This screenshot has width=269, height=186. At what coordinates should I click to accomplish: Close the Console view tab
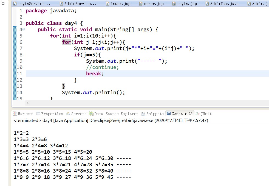pyautogui.click(x=190, y=114)
